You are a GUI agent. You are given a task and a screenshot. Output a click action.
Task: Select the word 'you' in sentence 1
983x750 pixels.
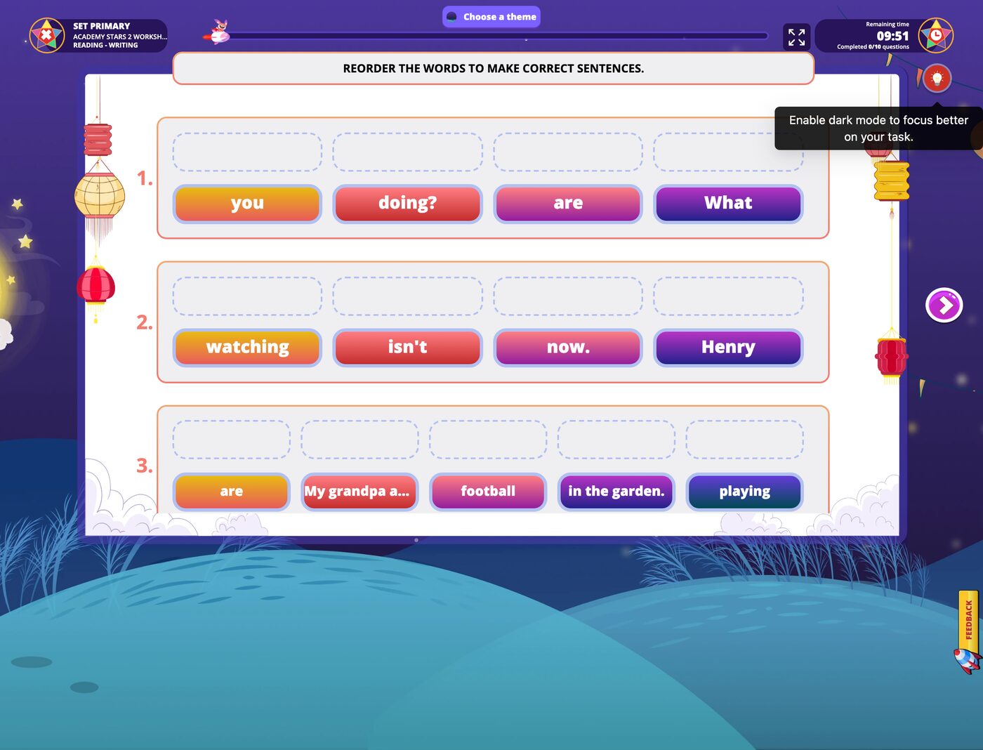coord(247,204)
